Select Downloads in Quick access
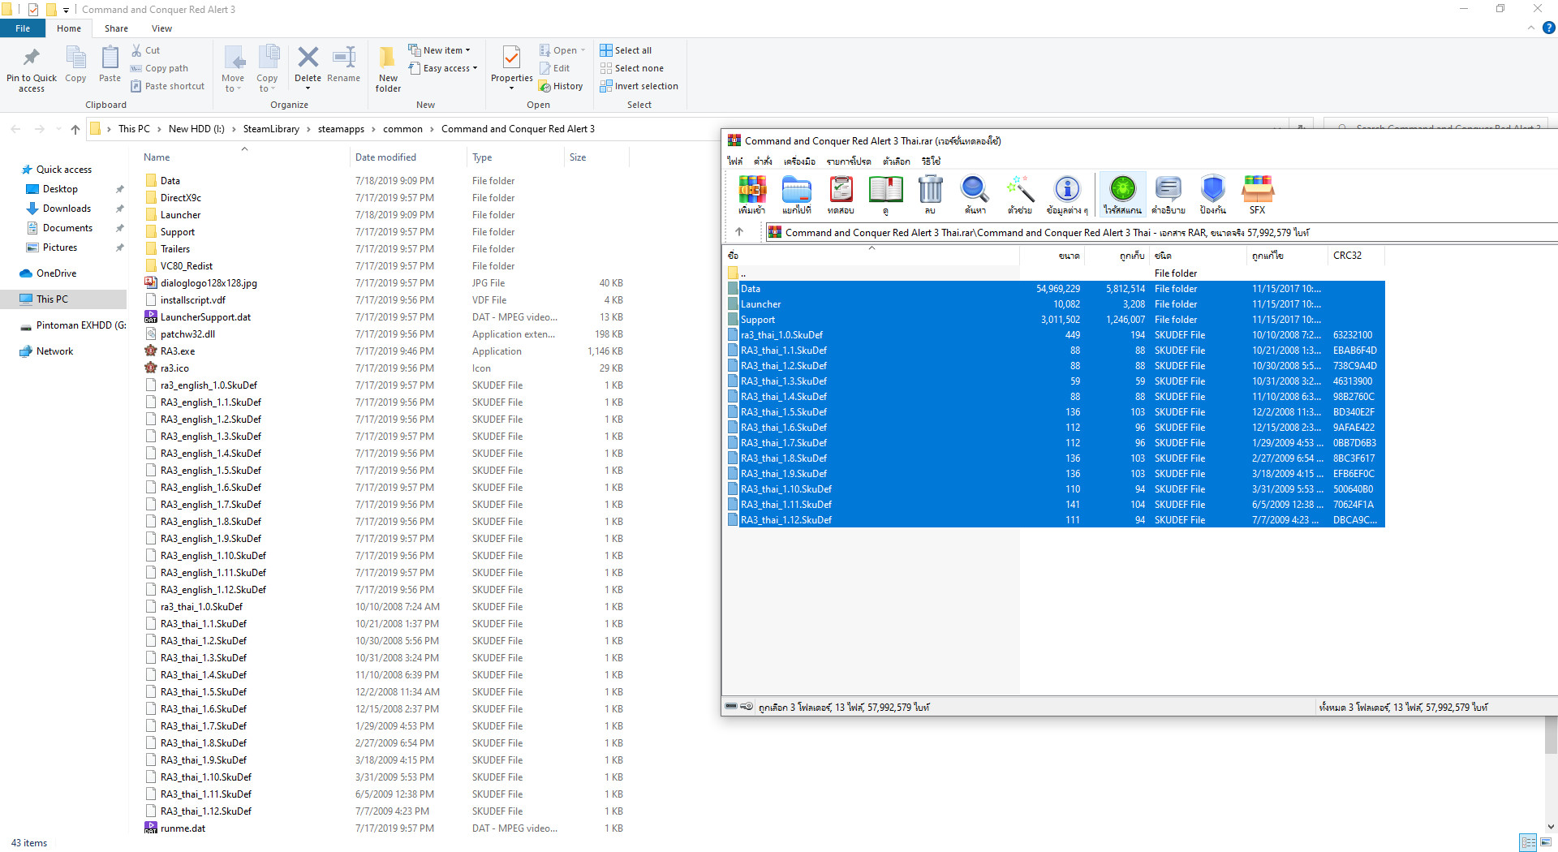The image size is (1558, 852). [67, 209]
